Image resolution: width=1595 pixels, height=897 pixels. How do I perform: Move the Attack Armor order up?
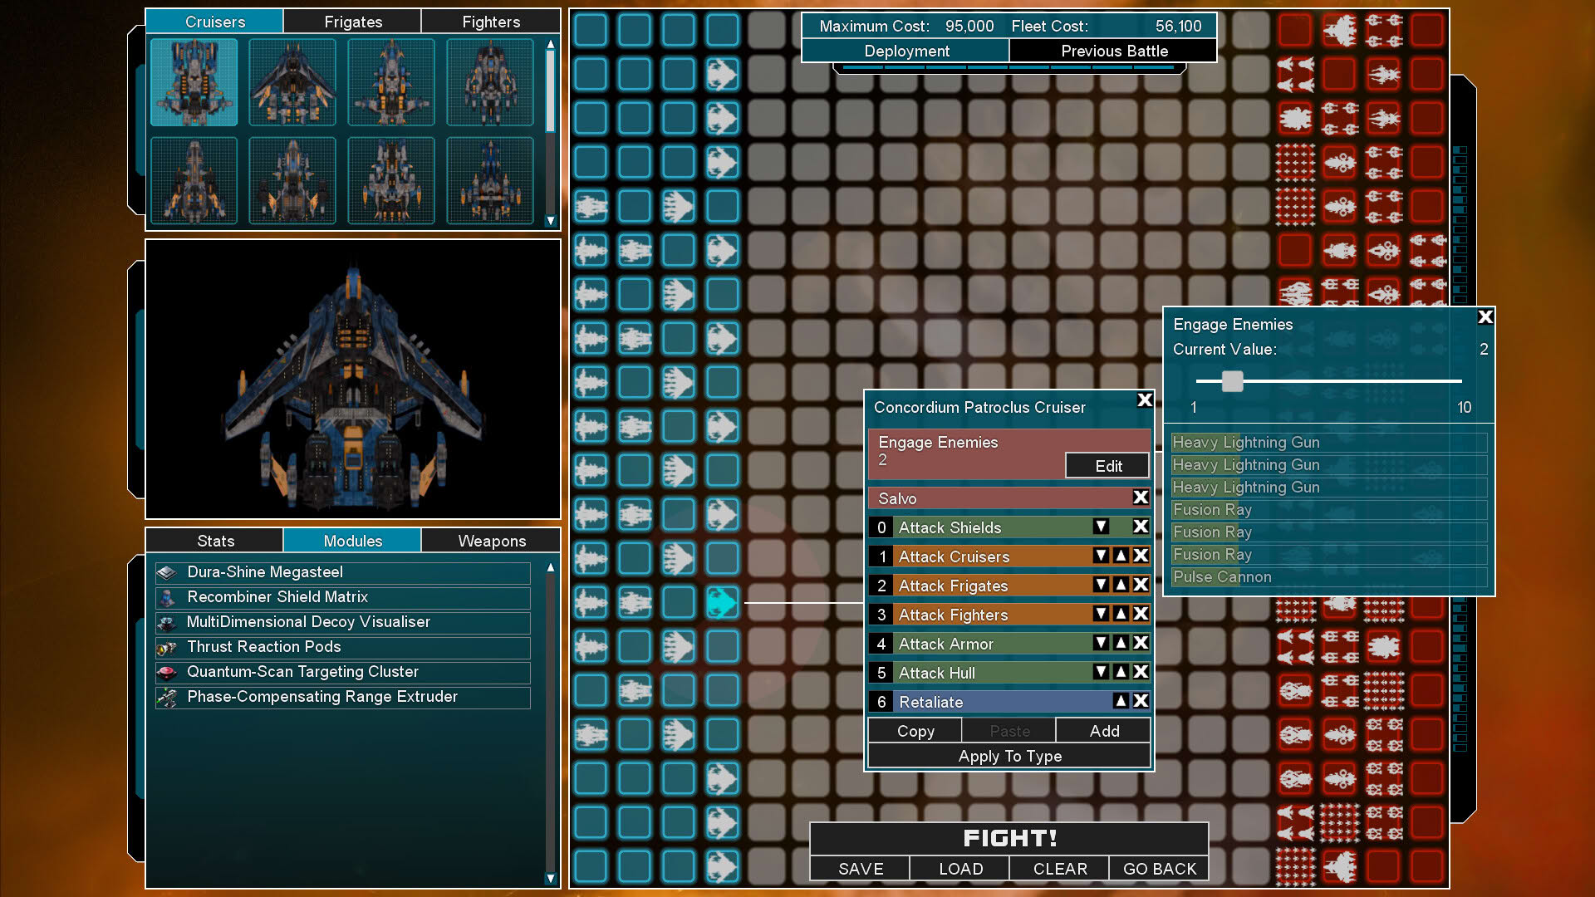coord(1121,643)
